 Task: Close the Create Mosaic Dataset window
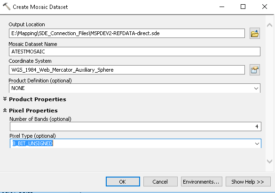[x=265, y=7]
